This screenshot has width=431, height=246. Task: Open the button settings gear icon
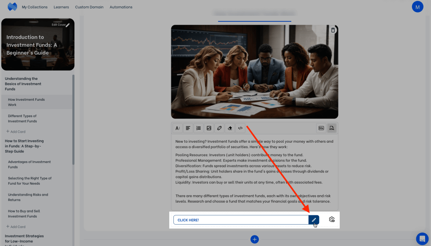coord(332,220)
